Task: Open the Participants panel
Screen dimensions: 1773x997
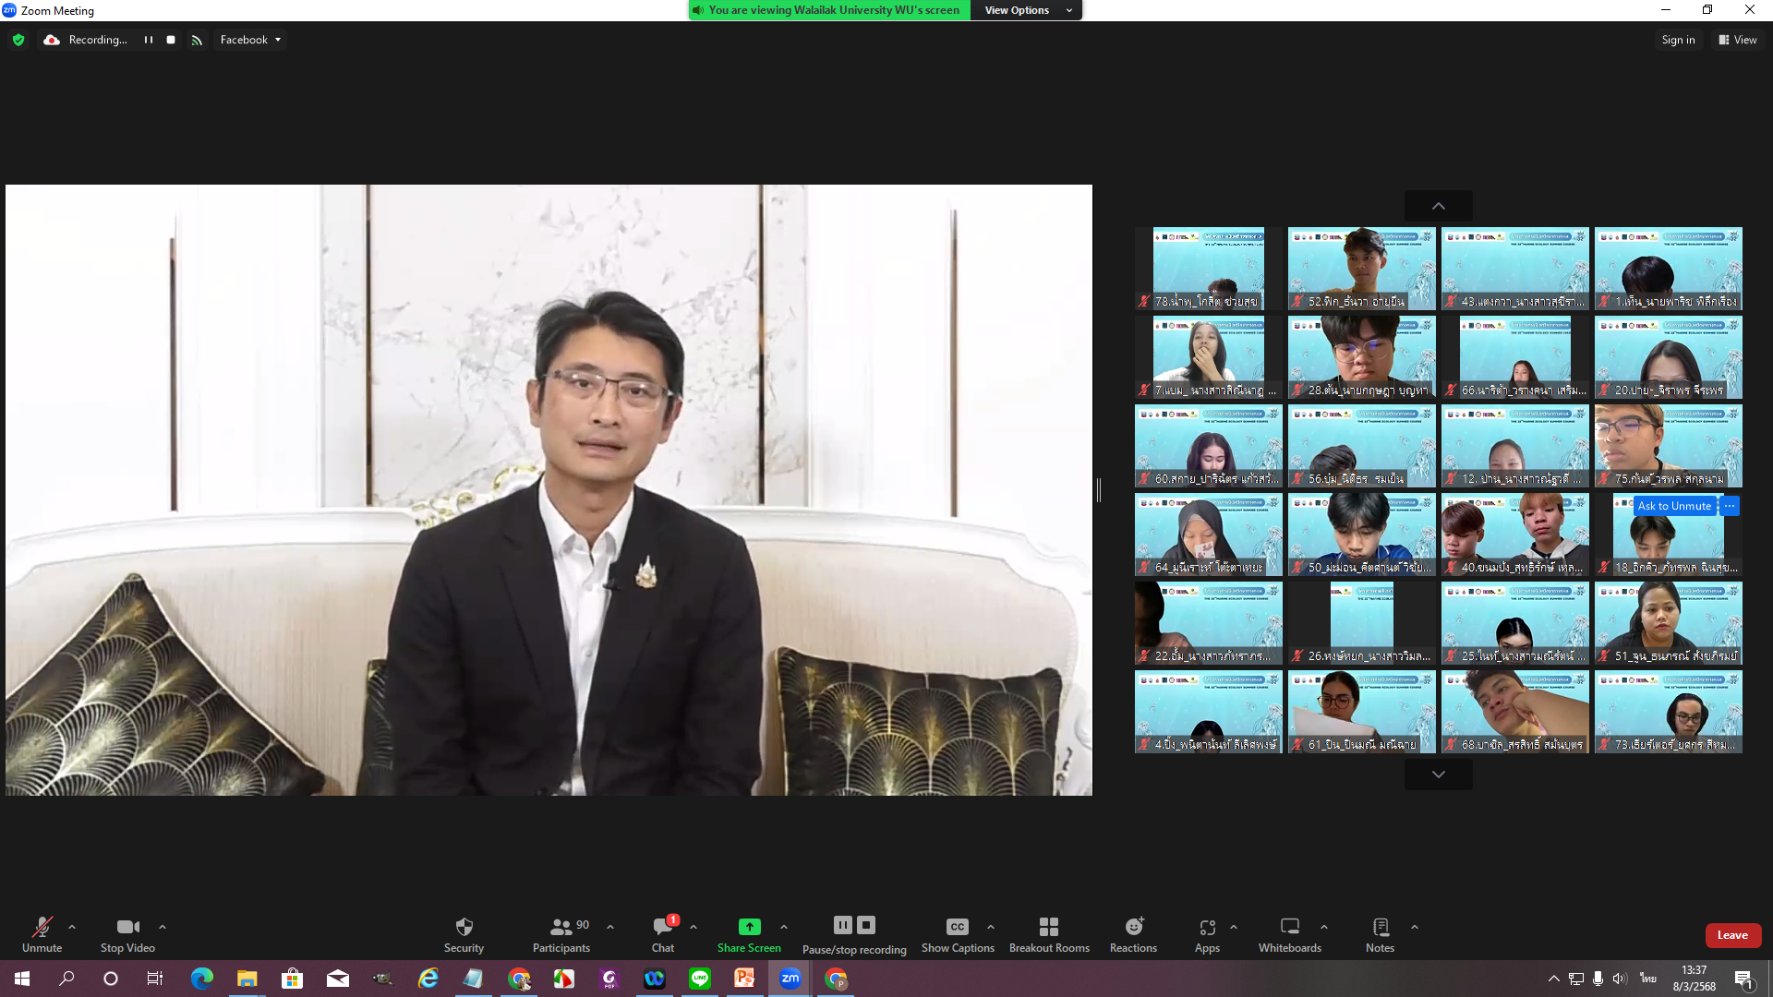Action: [x=561, y=933]
